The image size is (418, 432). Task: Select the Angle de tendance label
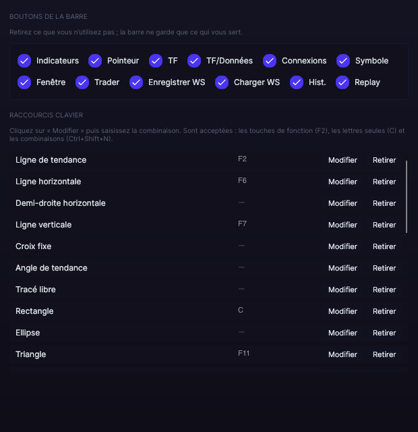coord(51,268)
